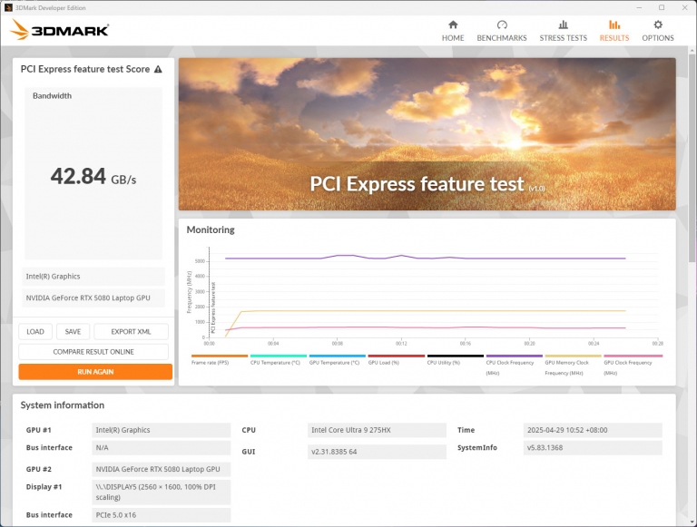The width and height of the screenshot is (697, 527).
Task: Toggle the Frame rate (FPS) legend swatch
Action: pyautogui.click(x=220, y=356)
